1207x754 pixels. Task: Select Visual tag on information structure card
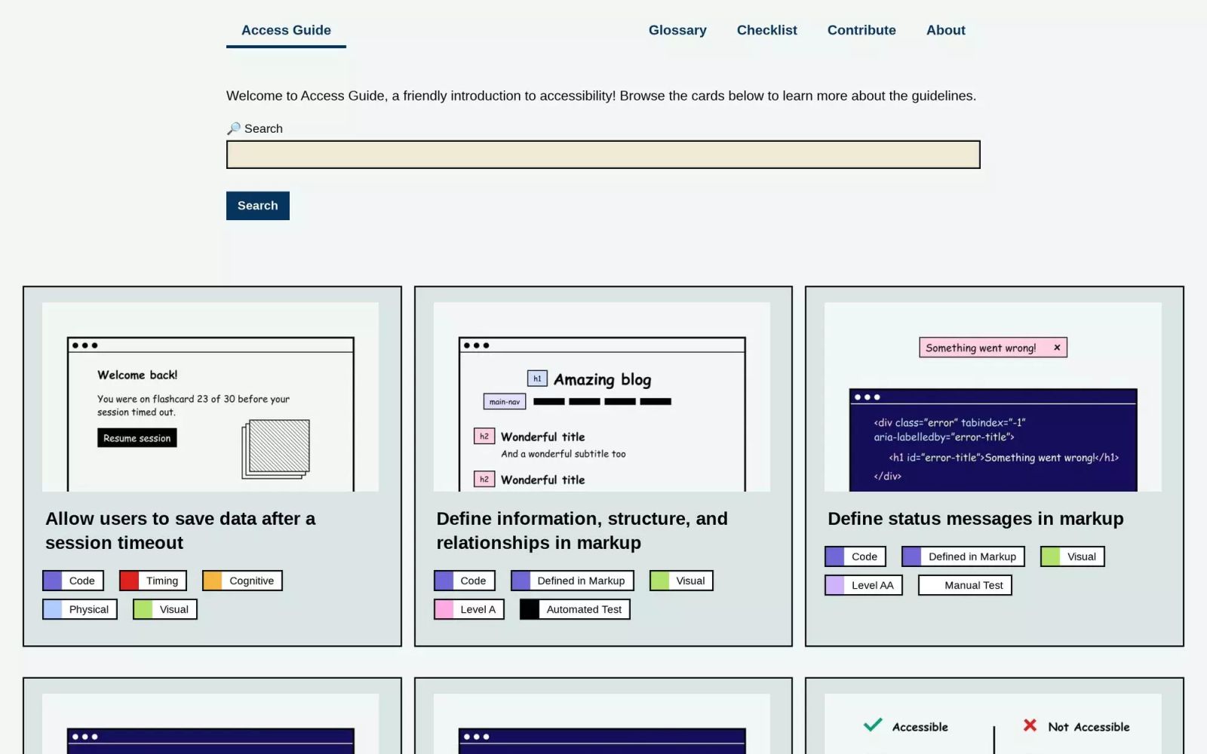tap(681, 581)
